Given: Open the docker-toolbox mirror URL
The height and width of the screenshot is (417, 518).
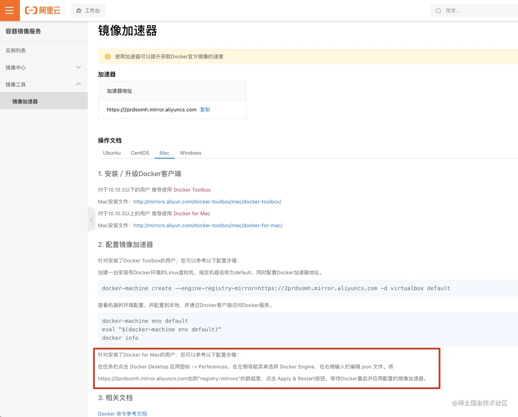Looking at the screenshot, I should (207, 201).
